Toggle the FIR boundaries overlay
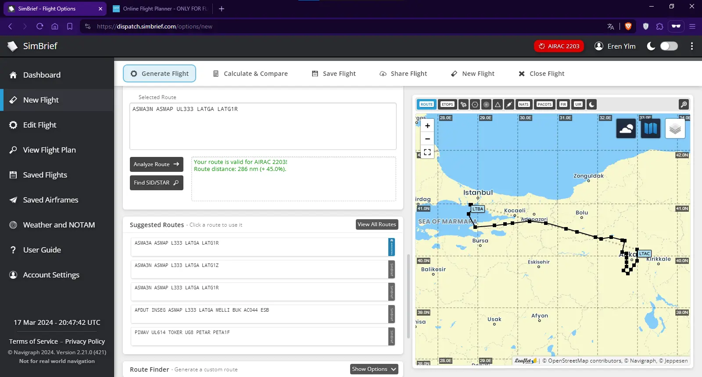The height and width of the screenshot is (377, 702). point(563,104)
